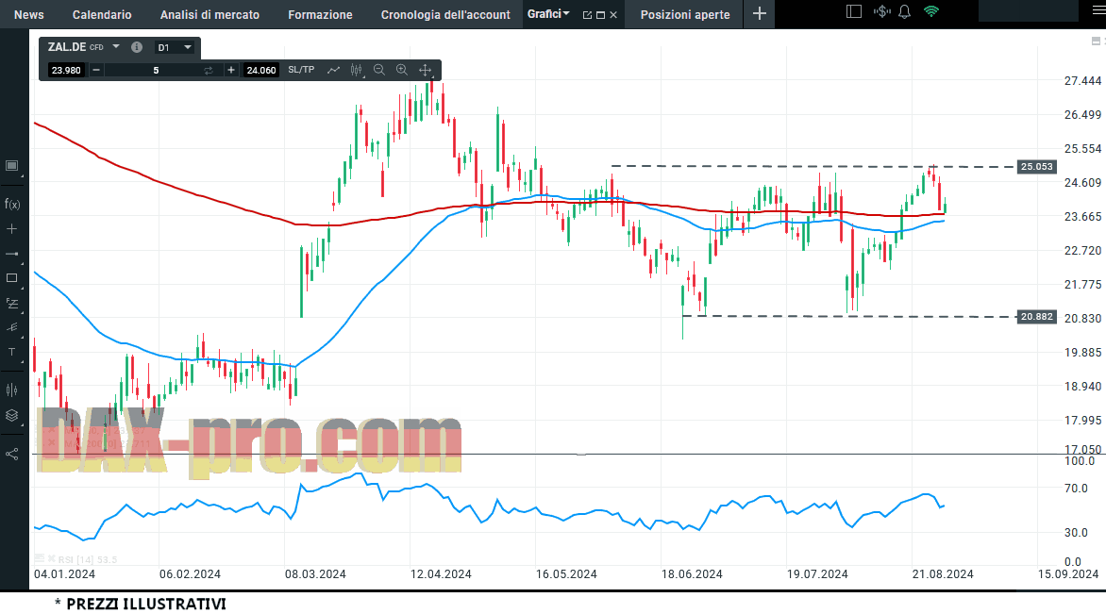
Task: Switch to line chart type
Action: click(x=334, y=70)
